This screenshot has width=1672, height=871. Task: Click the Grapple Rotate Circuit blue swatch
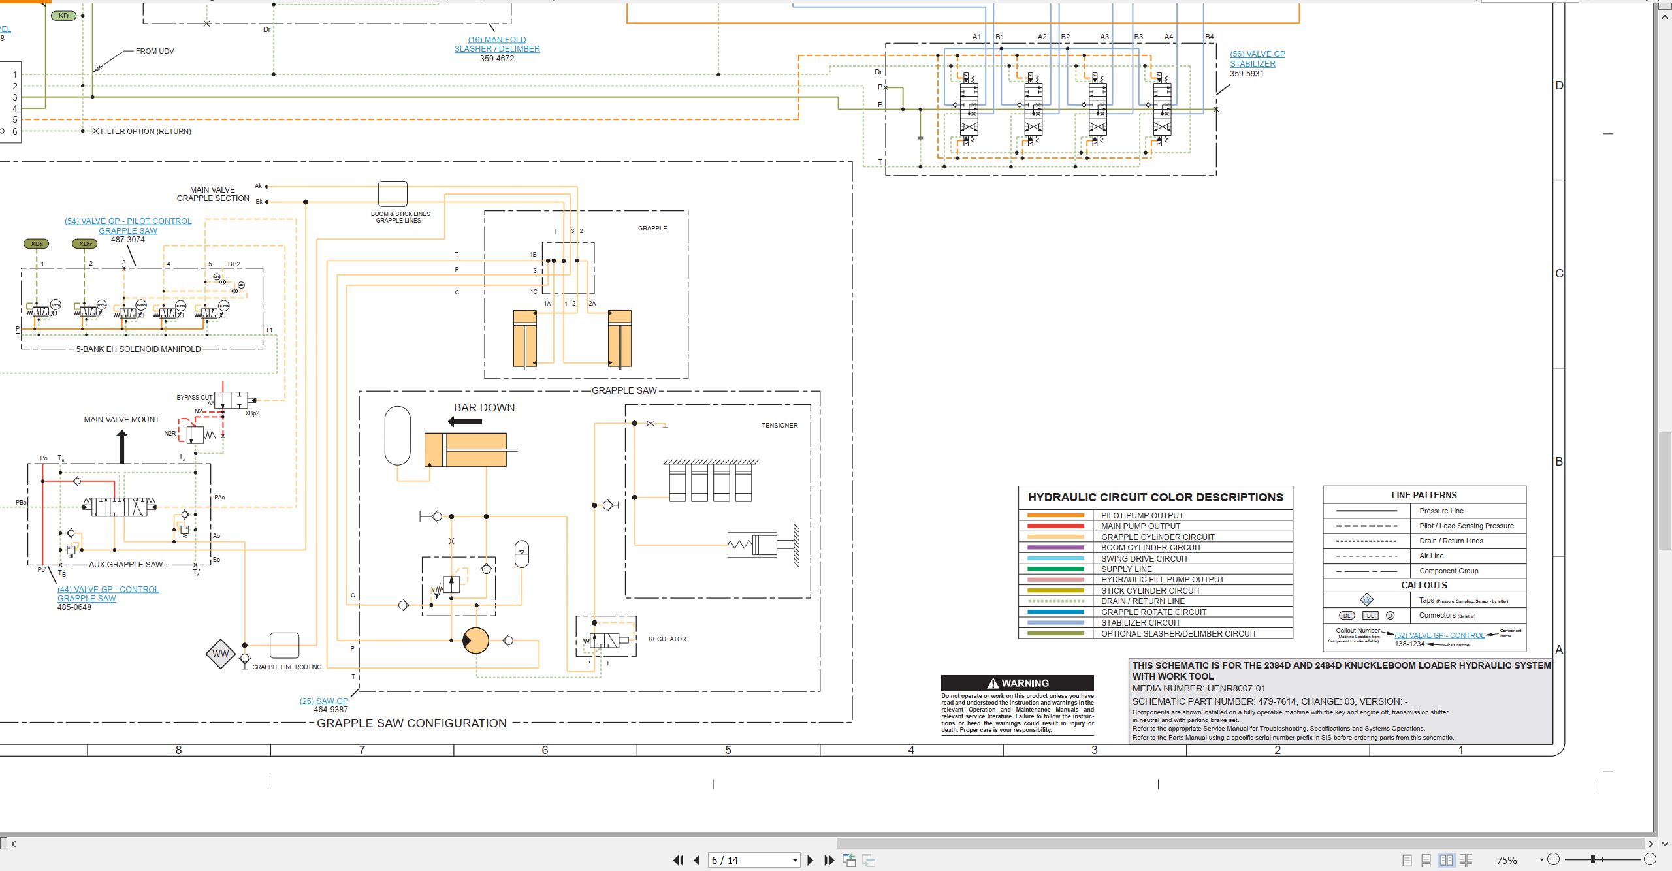click(1055, 612)
